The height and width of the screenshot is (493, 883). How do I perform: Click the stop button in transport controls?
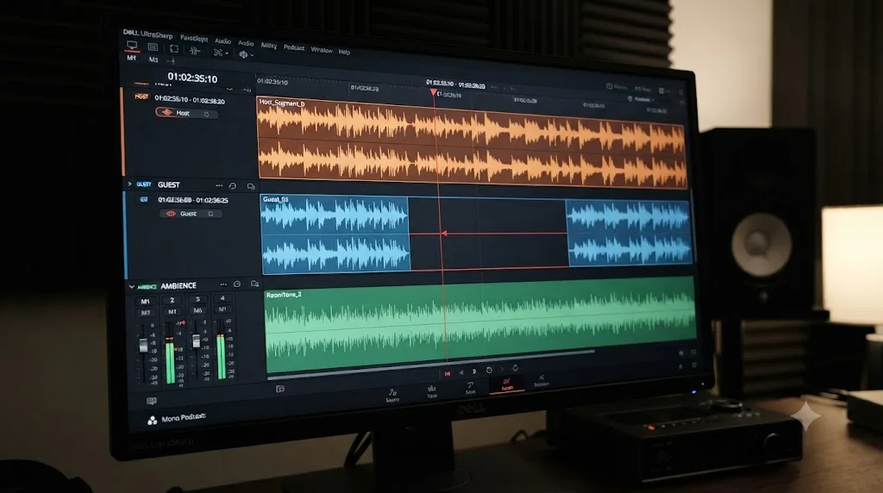[x=474, y=371]
